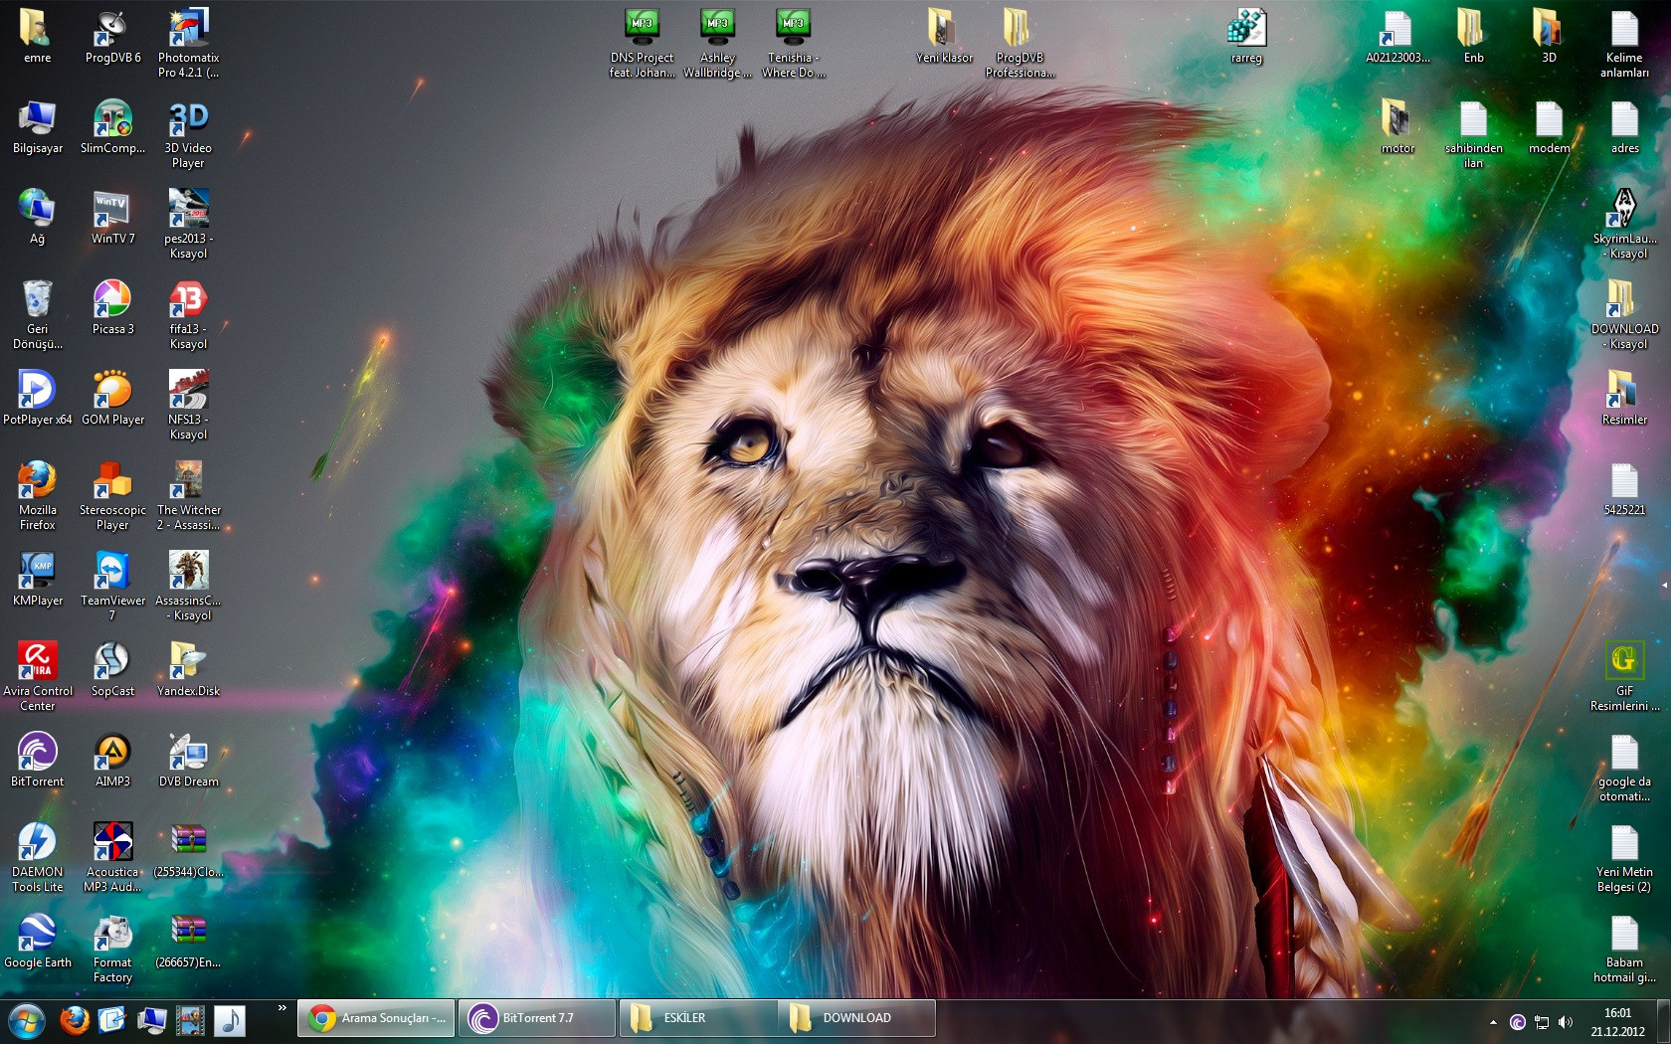
Task: Select the Babam hotmail file
Action: (1624, 949)
